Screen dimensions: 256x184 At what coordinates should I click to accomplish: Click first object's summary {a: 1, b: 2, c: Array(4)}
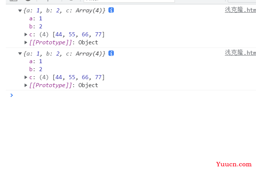coord(65,11)
